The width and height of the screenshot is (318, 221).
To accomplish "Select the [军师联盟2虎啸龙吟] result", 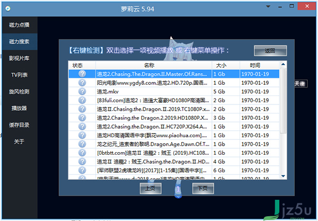I will click(174, 170).
